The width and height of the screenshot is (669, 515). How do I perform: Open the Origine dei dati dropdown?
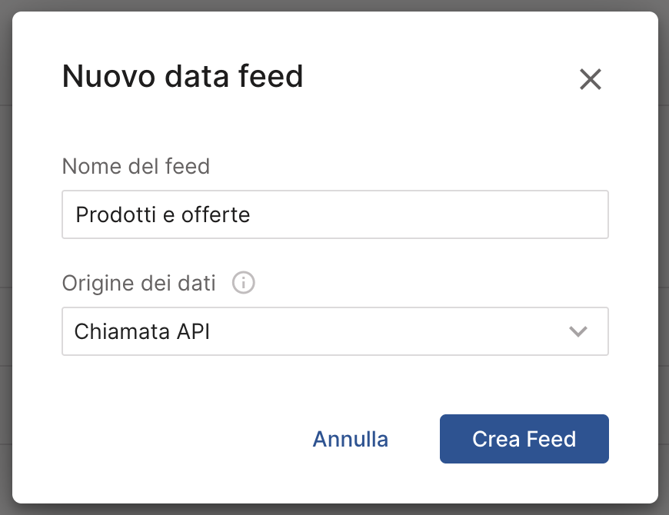coord(335,331)
